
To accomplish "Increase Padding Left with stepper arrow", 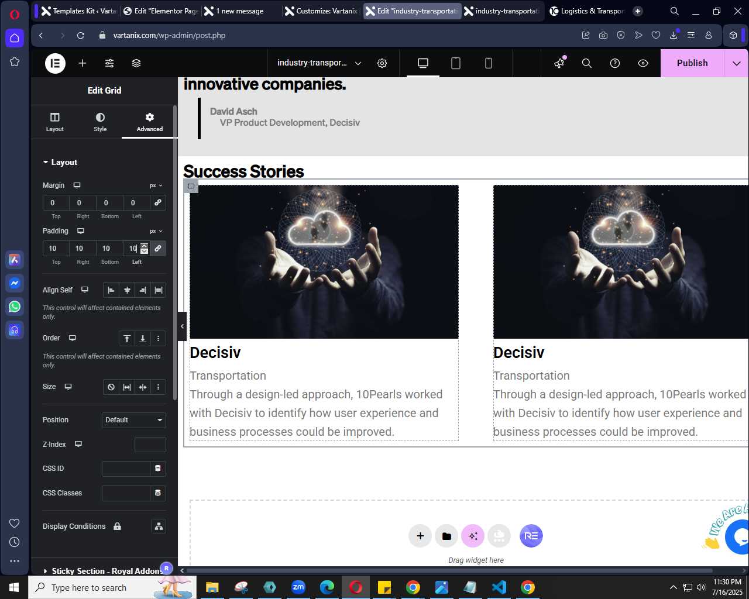I will [144, 245].
